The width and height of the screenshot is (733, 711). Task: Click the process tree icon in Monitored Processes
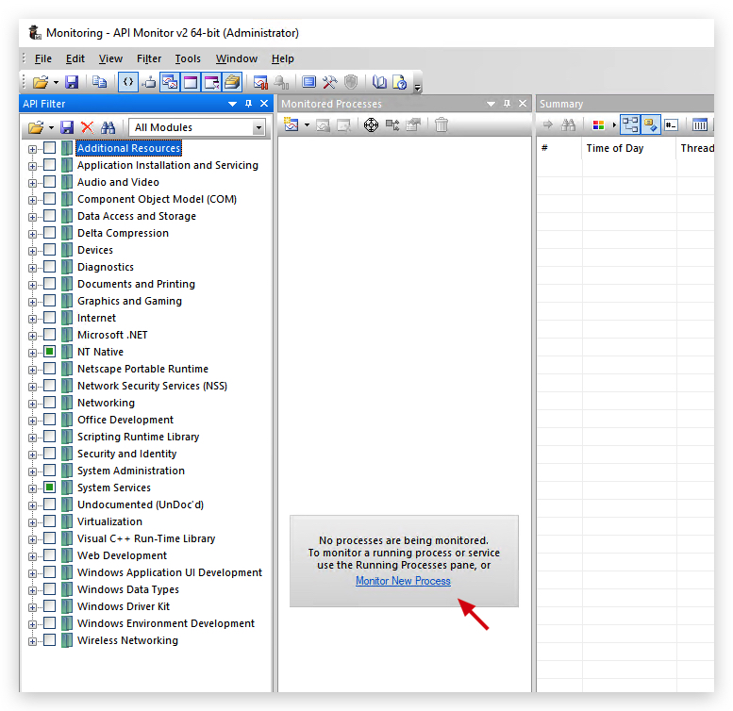tap(392, 124)
